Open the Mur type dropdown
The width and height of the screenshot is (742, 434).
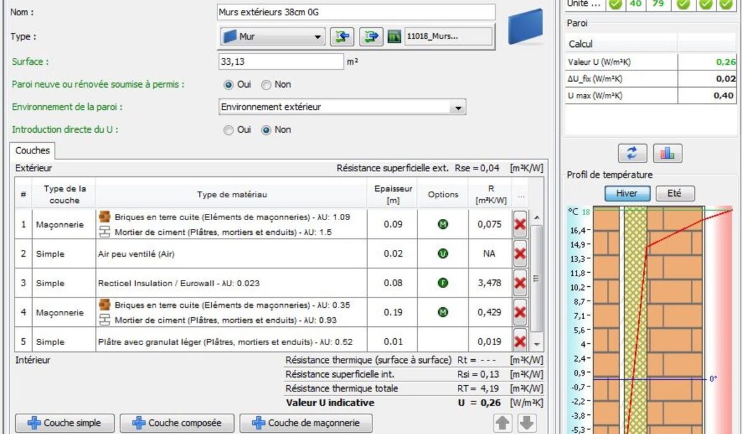[272, 37]
